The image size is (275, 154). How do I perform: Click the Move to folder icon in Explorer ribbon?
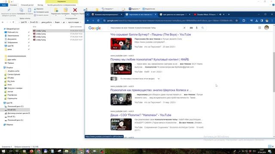coord(56,10)
